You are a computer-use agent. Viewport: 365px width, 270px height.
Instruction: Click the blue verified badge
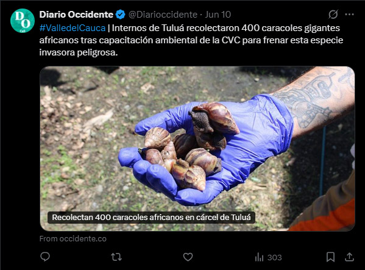click(121, 15)
